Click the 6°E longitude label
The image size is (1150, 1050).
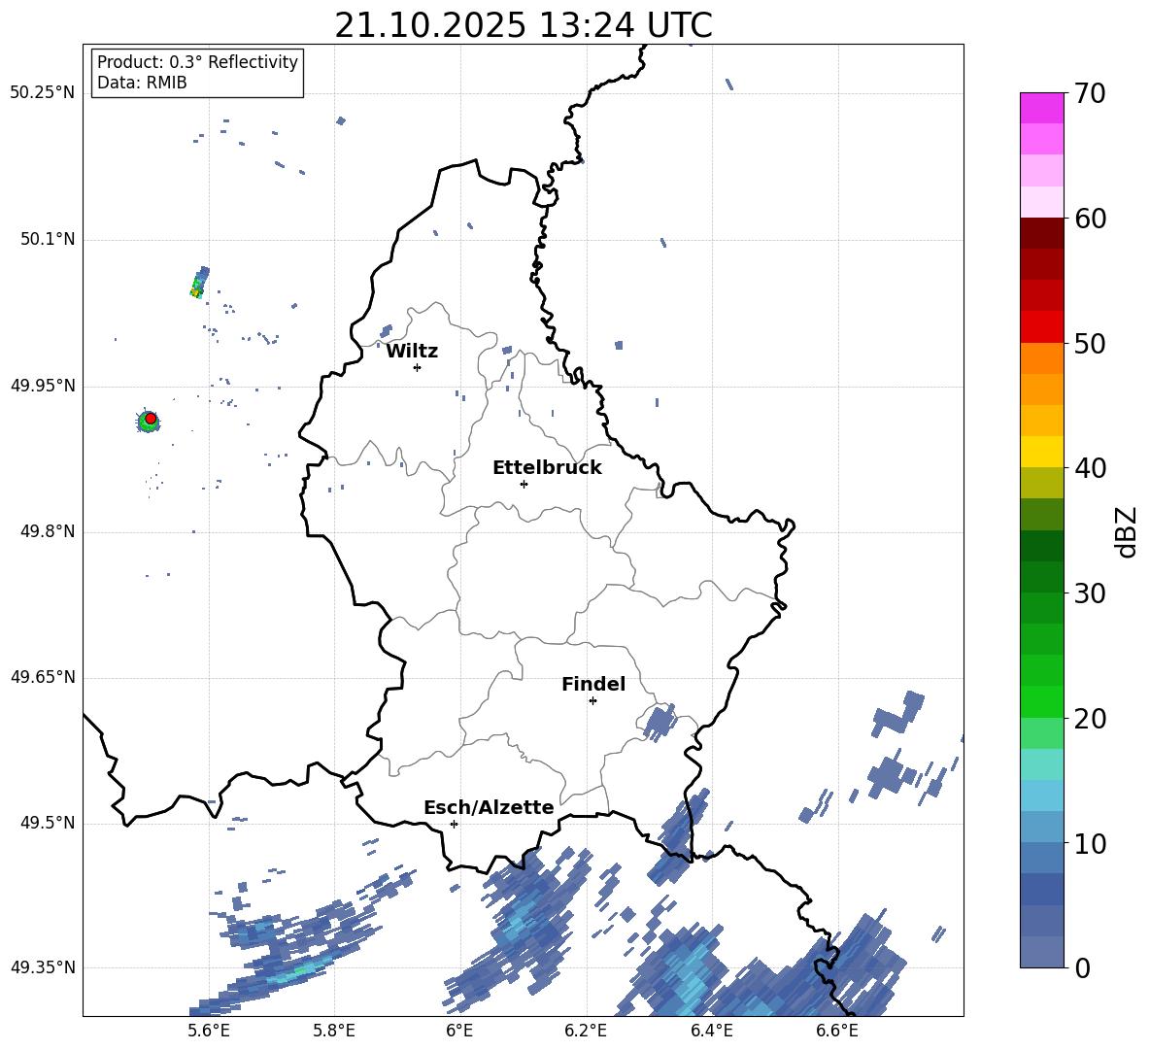tap(459, 1031)
